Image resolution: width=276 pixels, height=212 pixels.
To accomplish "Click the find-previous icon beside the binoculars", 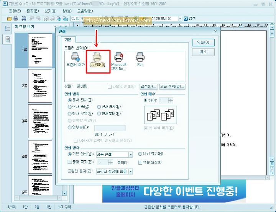I will [32, 18].
